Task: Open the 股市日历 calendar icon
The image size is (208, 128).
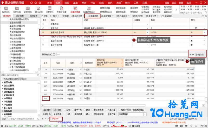Action: pos(6,8)
